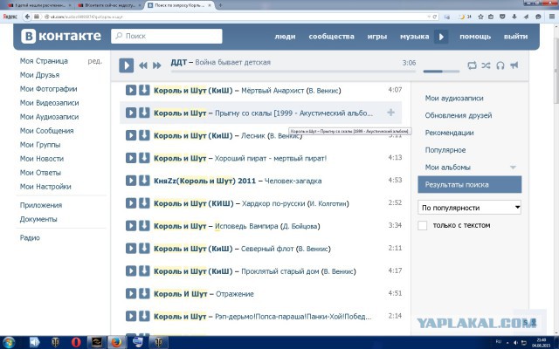Select Популярное in right panel

tap(445, 150)
